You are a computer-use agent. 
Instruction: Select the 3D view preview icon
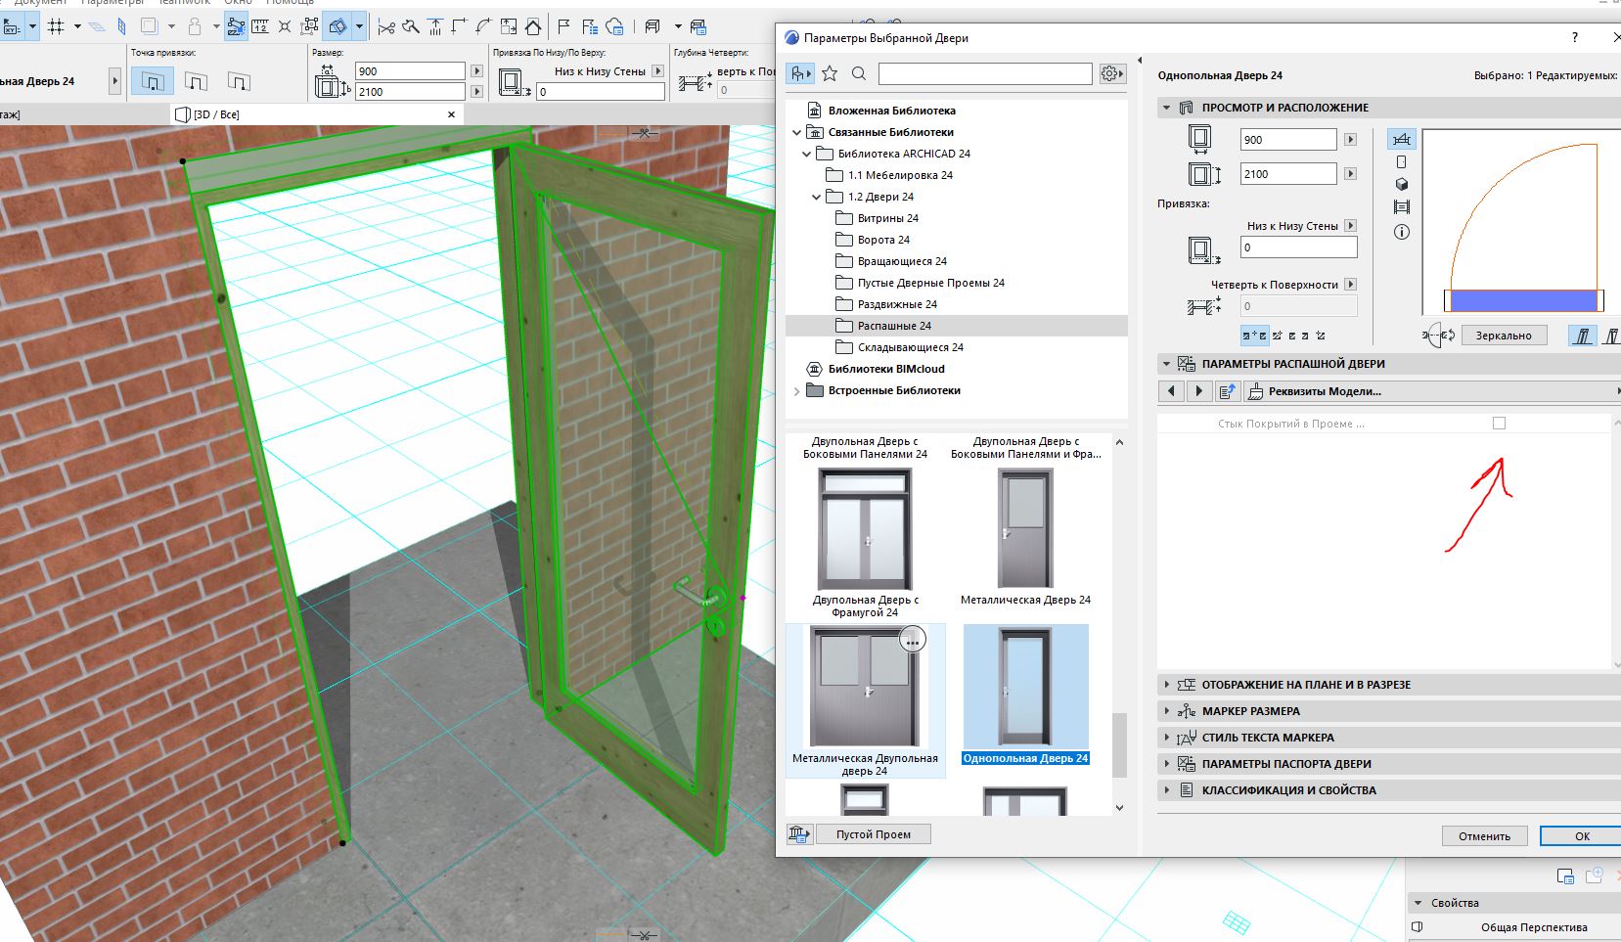pyautogui.click(x=1401, y=184)
